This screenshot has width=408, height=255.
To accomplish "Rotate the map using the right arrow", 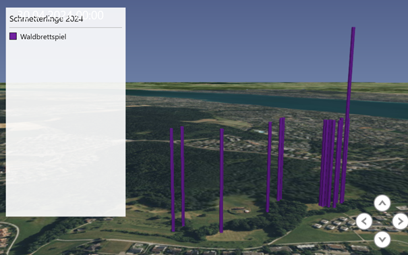I will click(400, 221).
